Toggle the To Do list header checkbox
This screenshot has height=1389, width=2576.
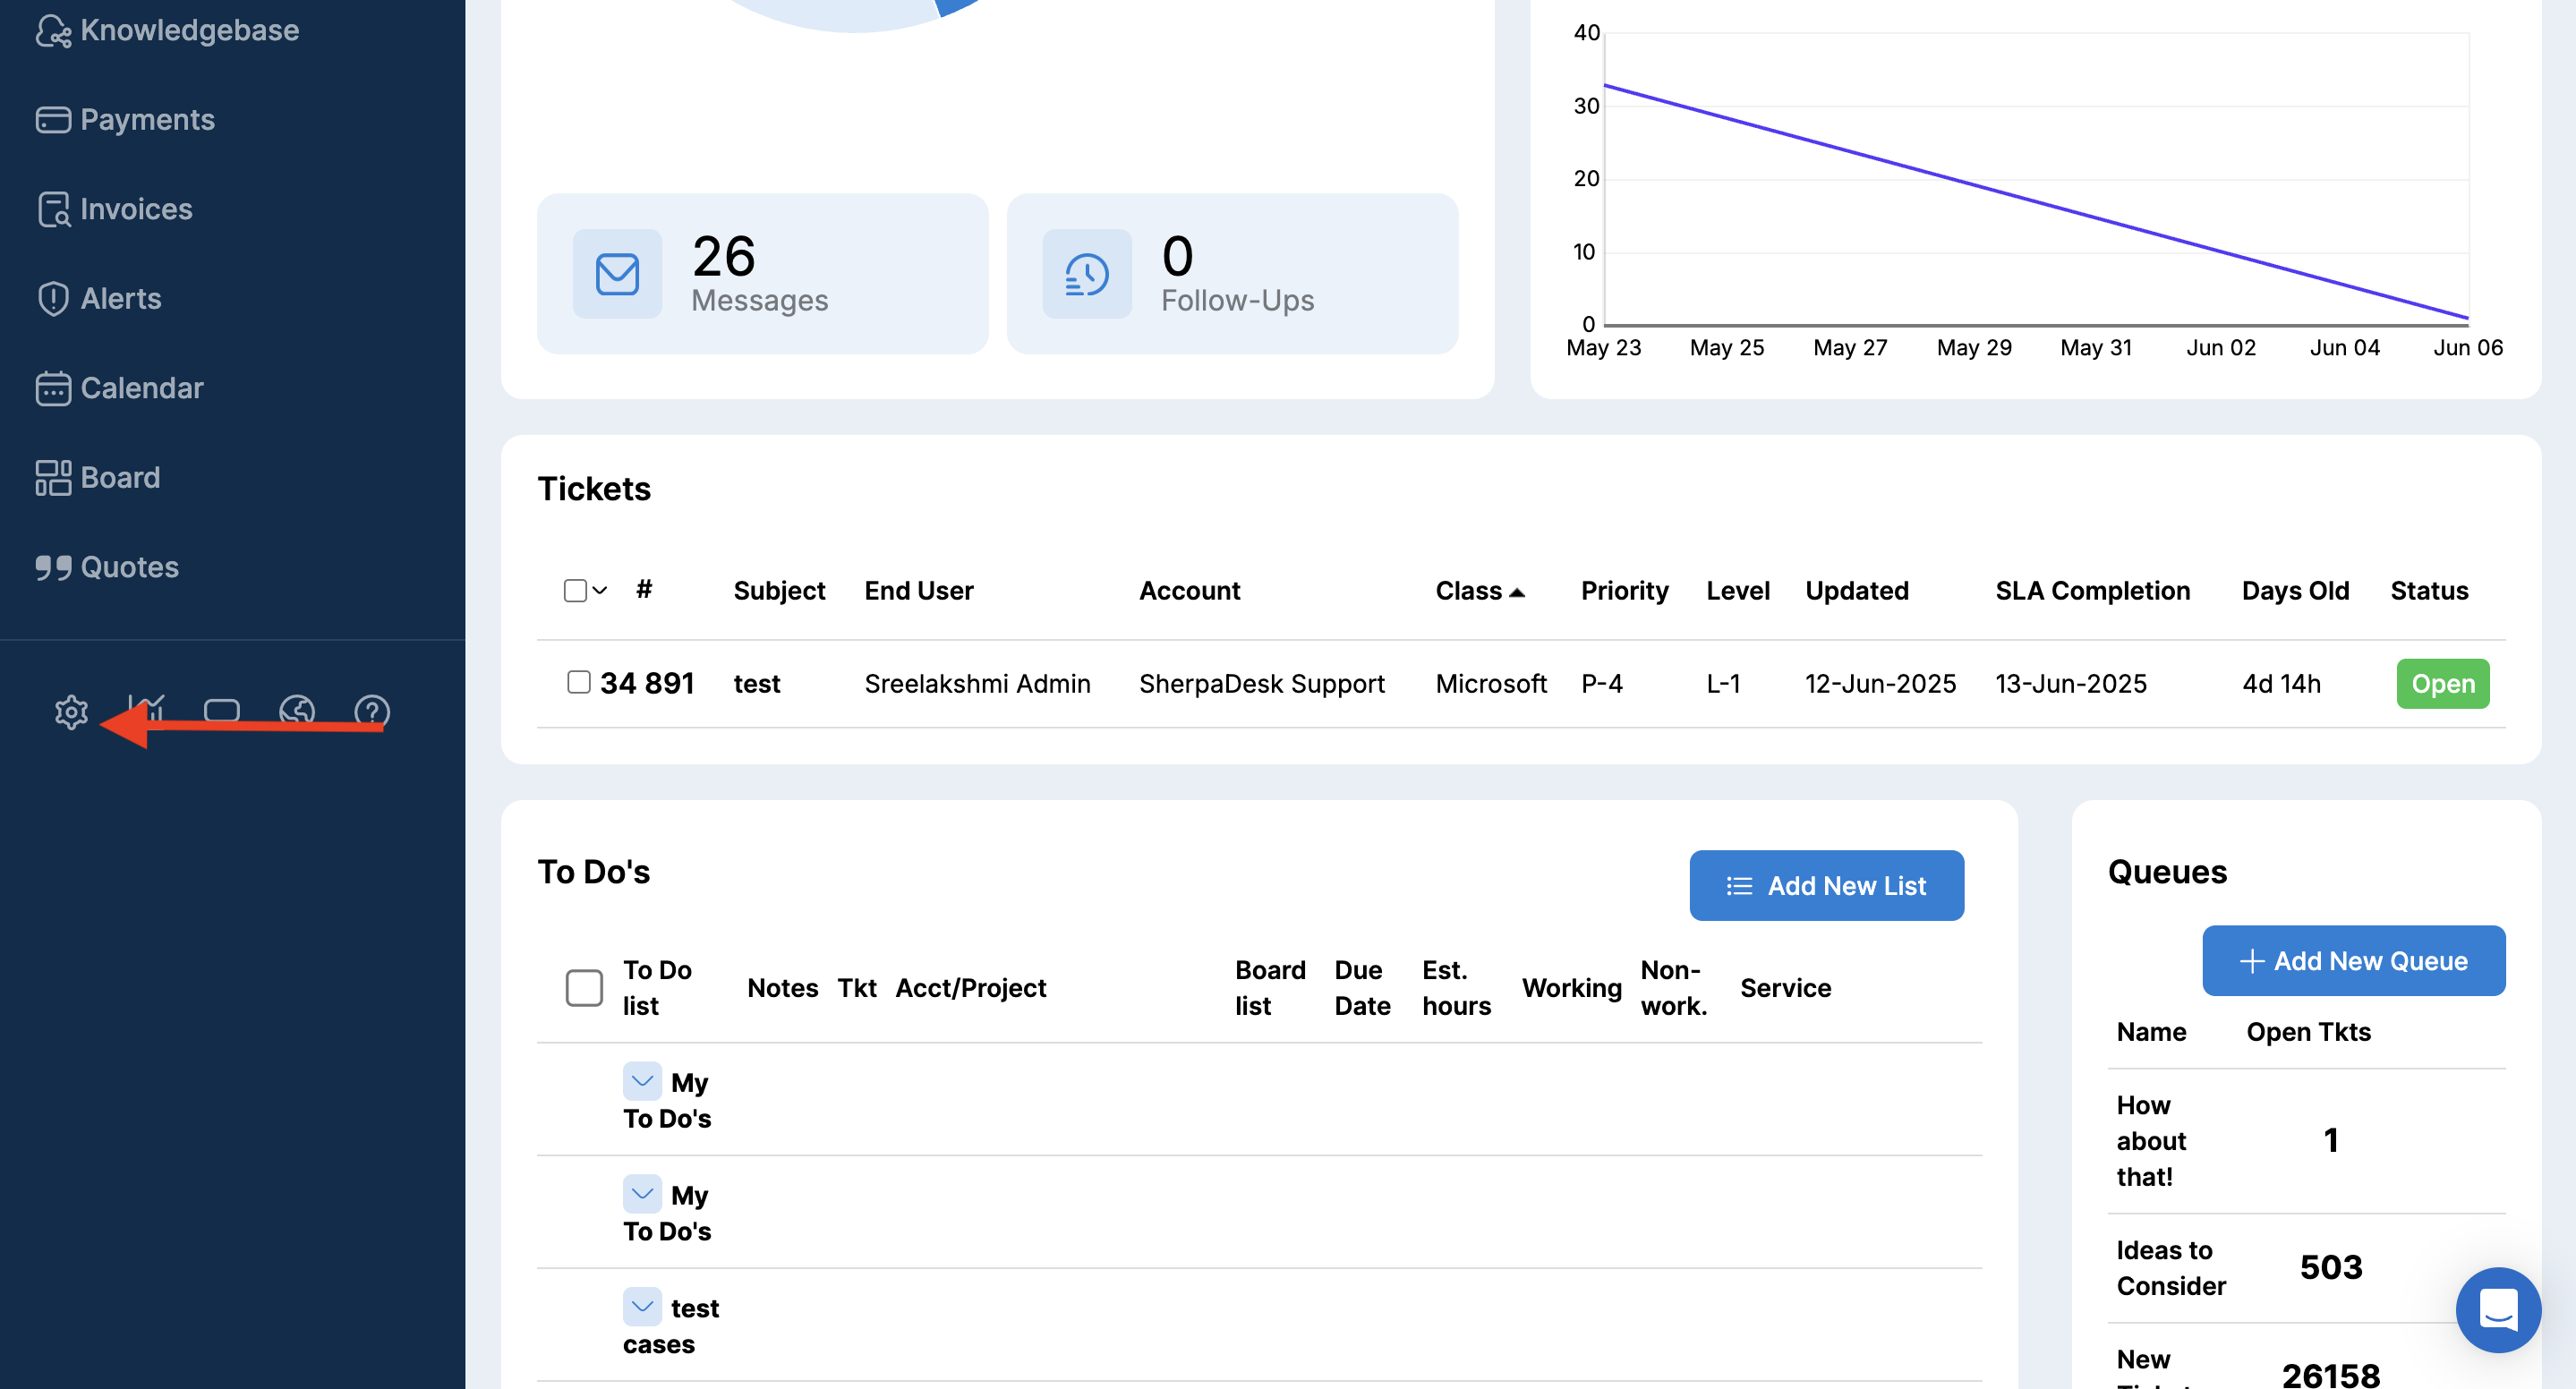point(584,987)
